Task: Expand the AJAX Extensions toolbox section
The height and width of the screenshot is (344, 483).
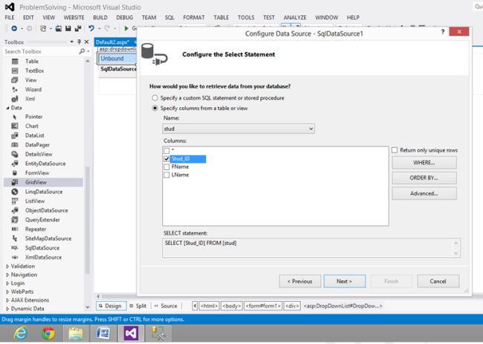Action: pos(7,300)
